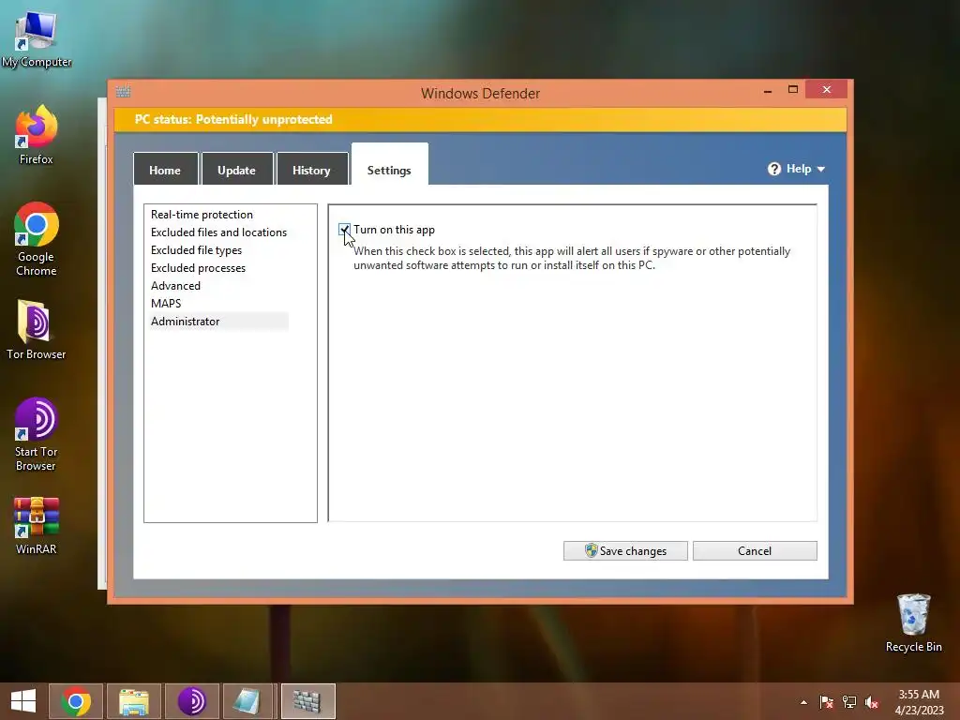The width and height of the screenshot is (960, 720).
Task: Switch to Tor Browser taskbar icon
Action: click(191, 701)
